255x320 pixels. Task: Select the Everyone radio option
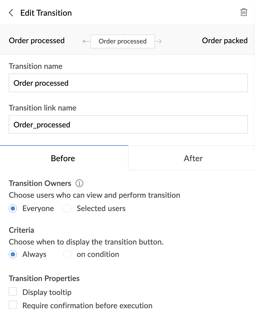click(x=13, y=209)
